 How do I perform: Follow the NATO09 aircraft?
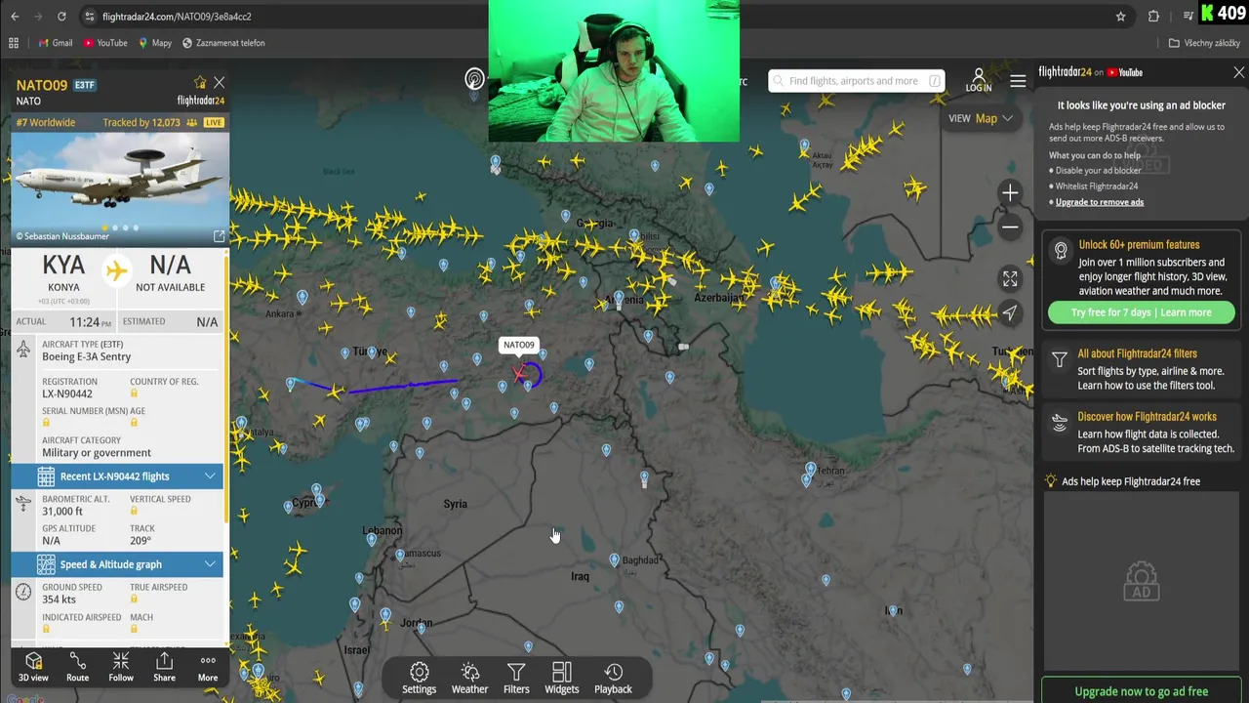coord(121,667)
